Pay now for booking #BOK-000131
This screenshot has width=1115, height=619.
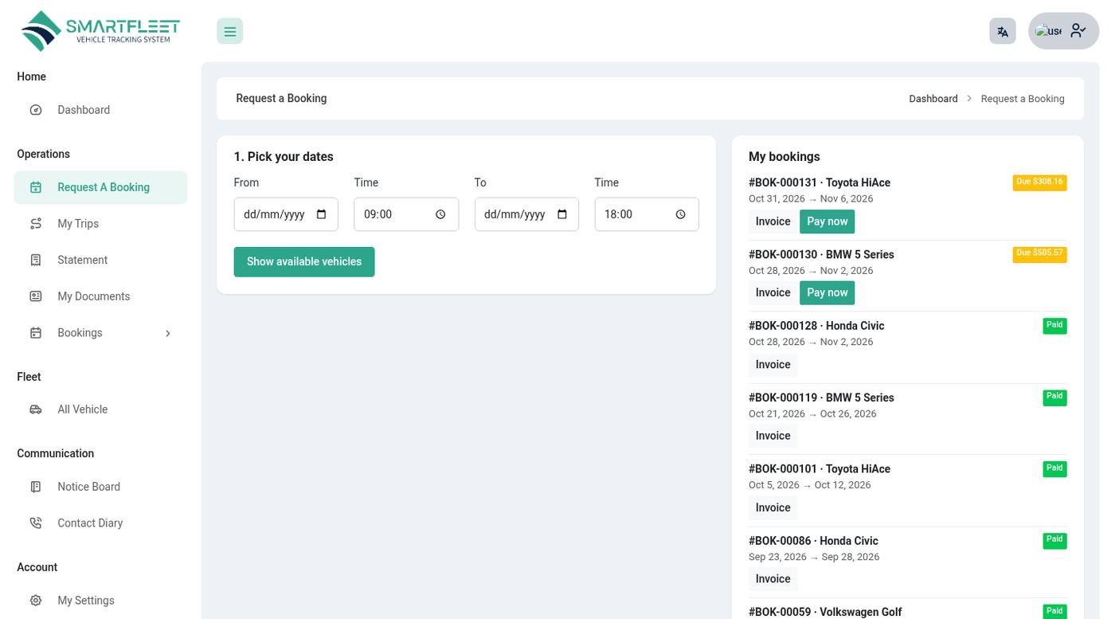click(x=827, y=221)
